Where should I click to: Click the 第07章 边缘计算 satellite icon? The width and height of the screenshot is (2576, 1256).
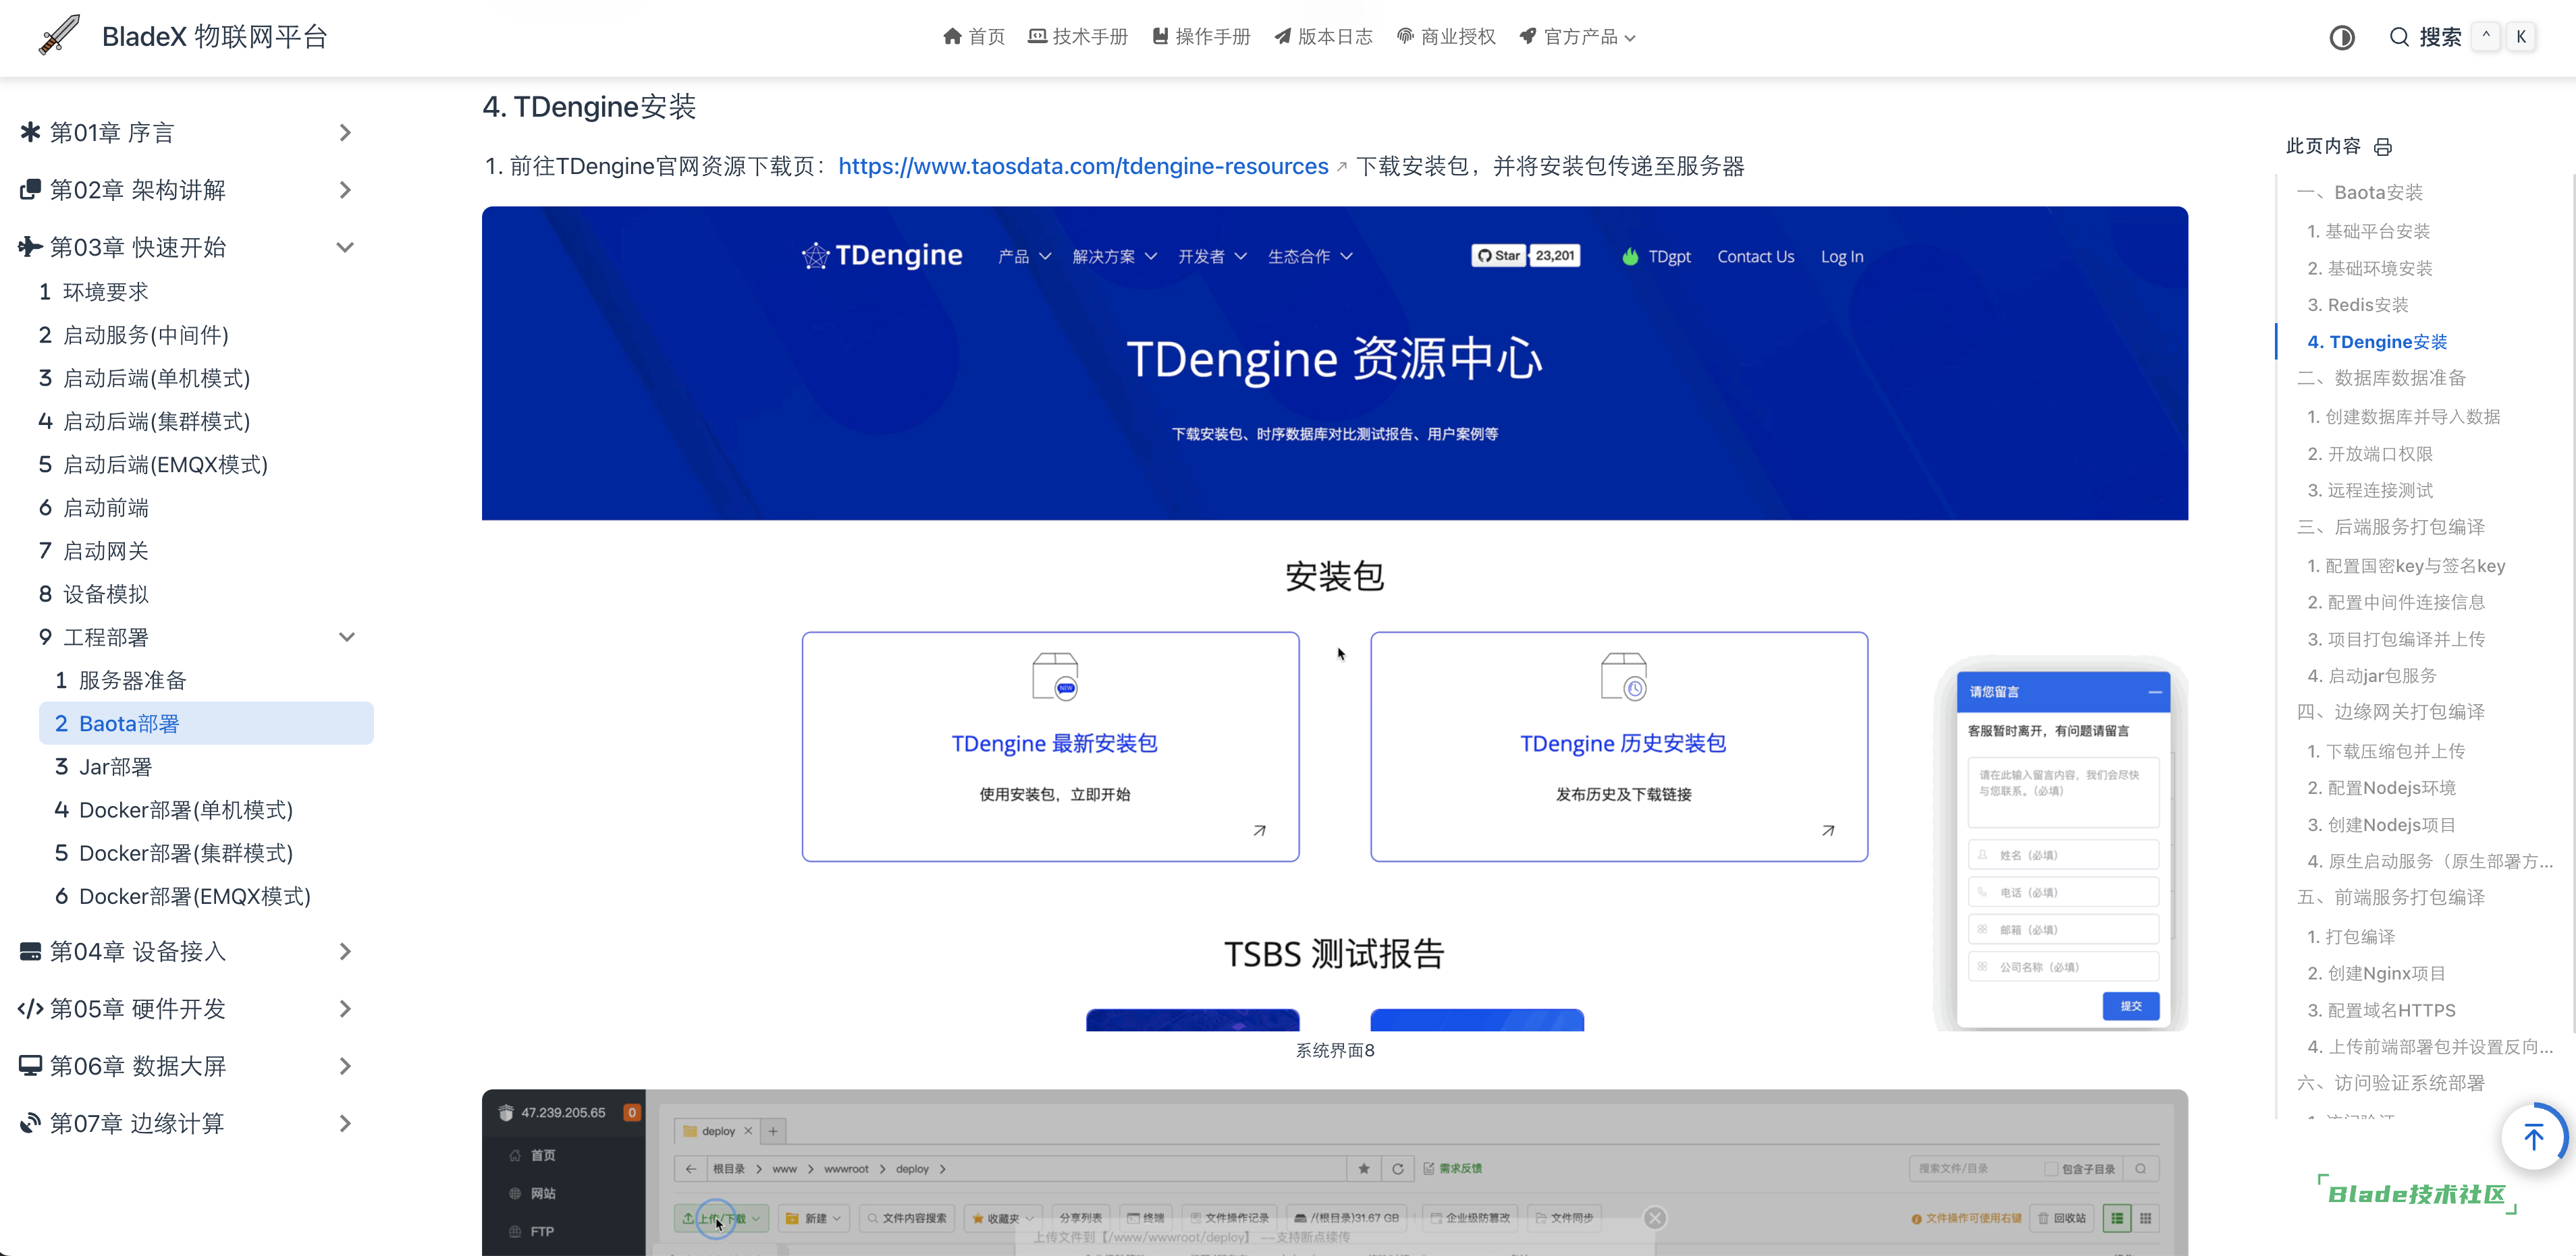click(x=30, y=1123)
